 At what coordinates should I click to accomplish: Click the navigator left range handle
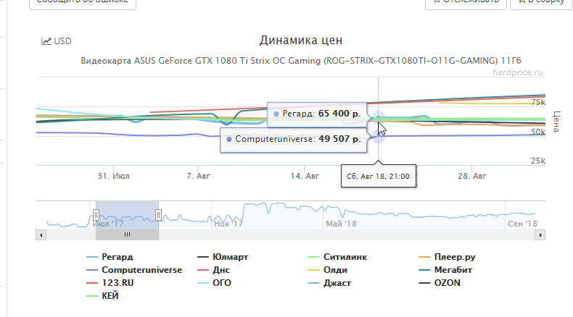click(x=96, y=214)
